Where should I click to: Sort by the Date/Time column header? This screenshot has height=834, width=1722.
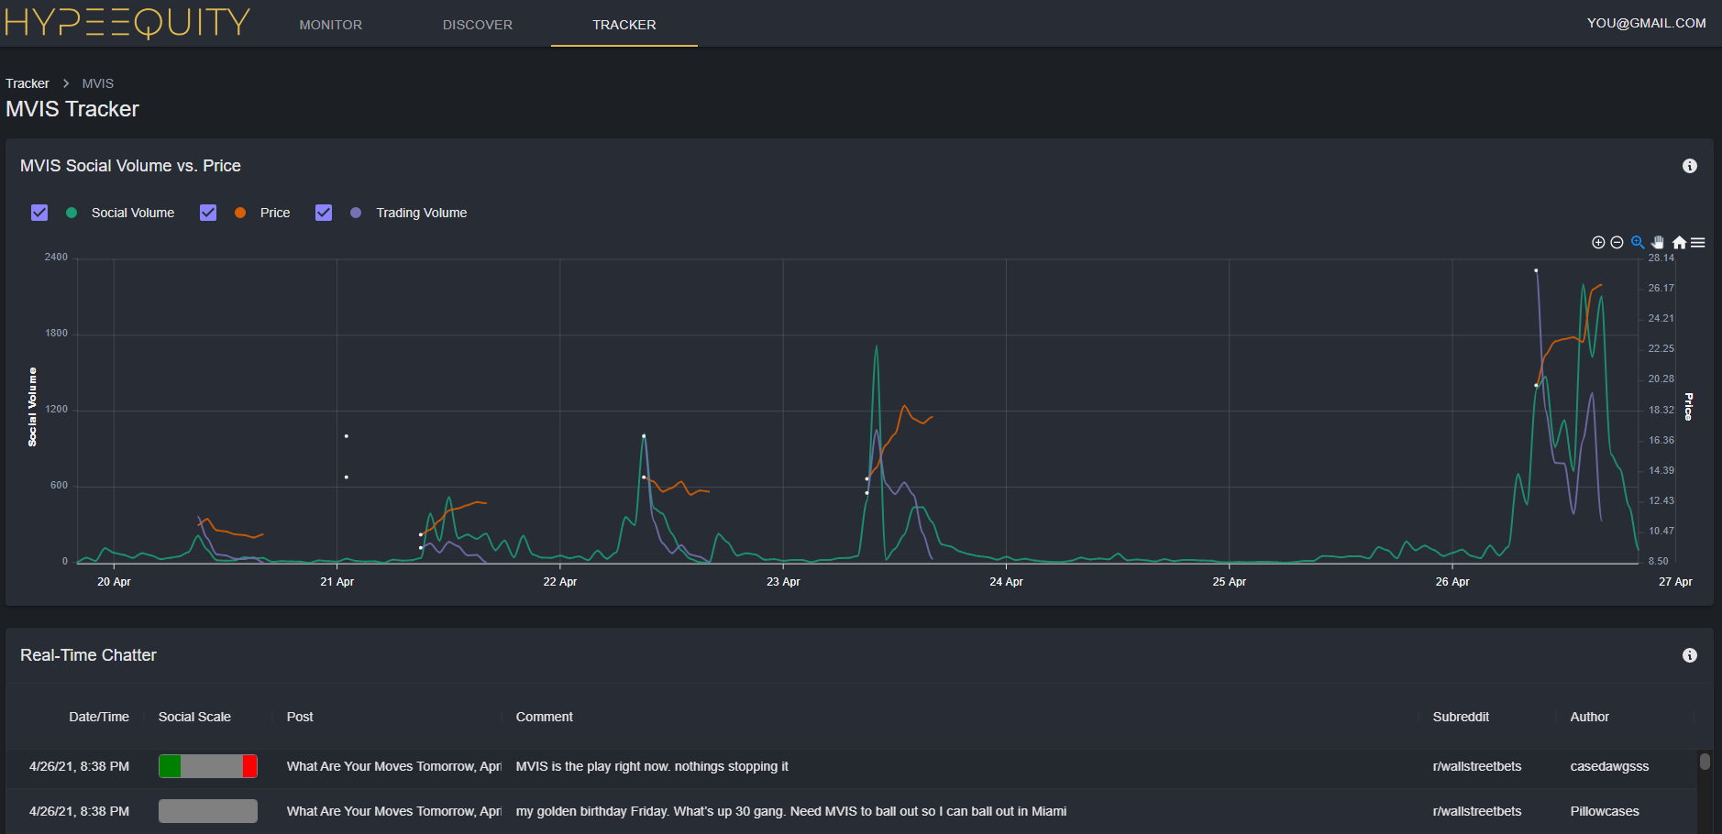click(x=99, y=717)
